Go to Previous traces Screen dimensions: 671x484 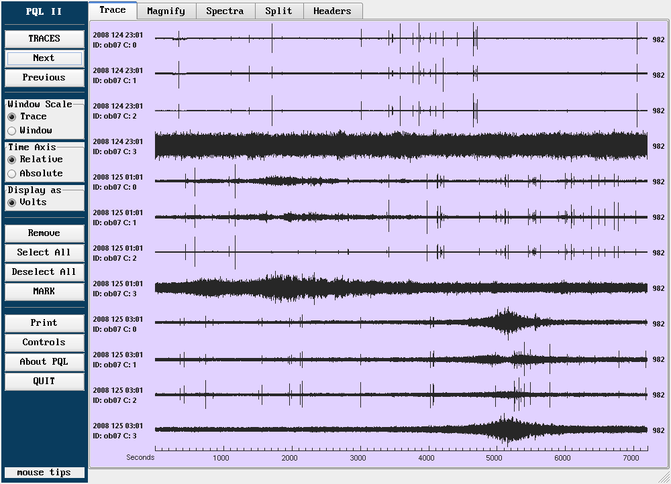(x=44, y=78)
